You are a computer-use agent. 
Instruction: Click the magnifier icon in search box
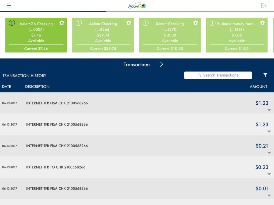point(199,75)
